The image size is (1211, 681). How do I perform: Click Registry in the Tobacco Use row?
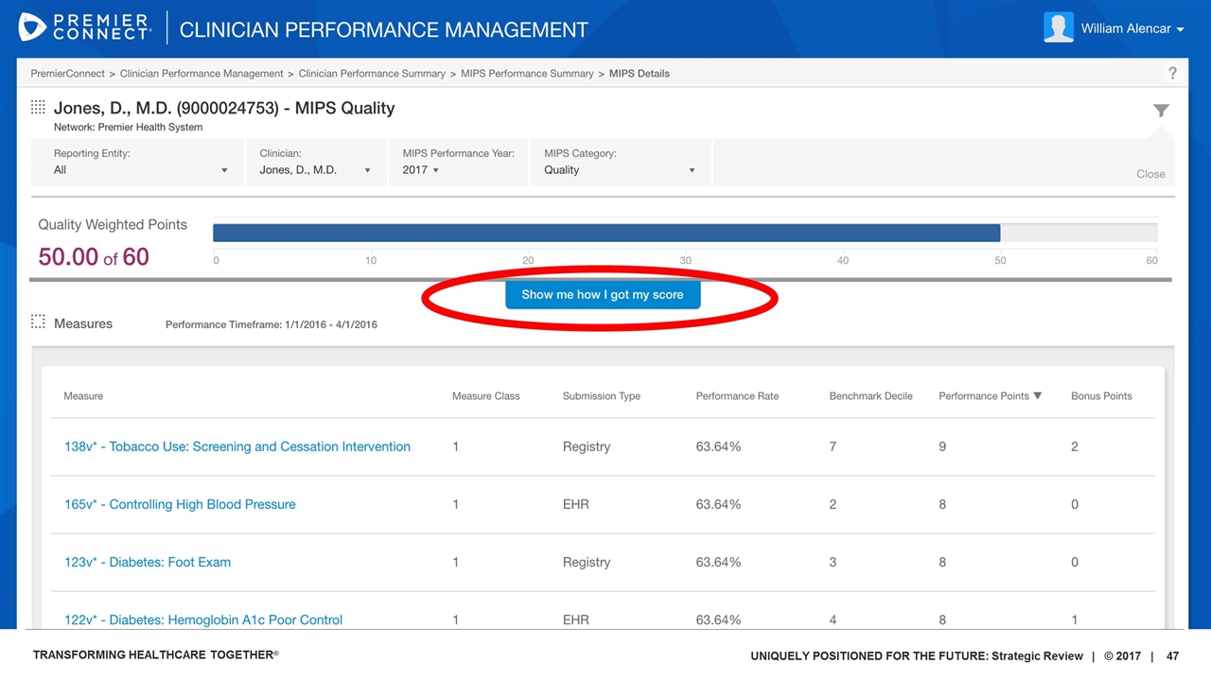click(587, 446)
